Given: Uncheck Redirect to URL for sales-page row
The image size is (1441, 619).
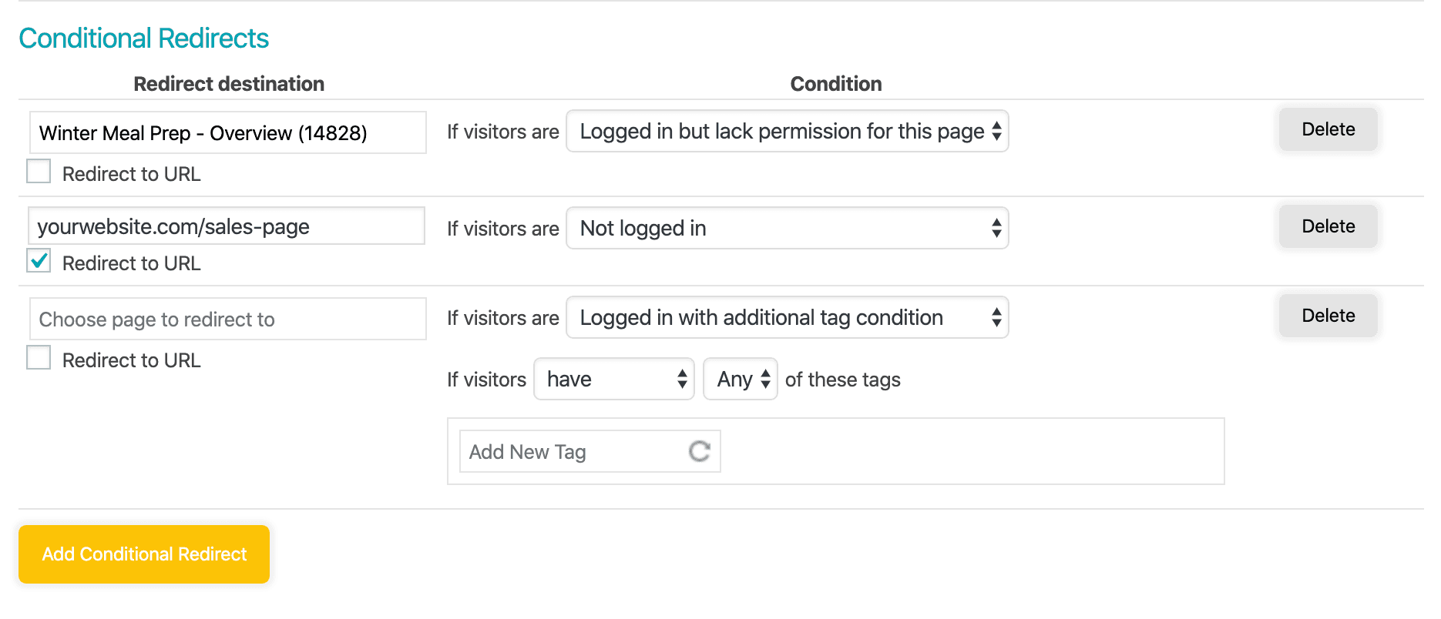Looking at the screenshot, I should (39, 261).
